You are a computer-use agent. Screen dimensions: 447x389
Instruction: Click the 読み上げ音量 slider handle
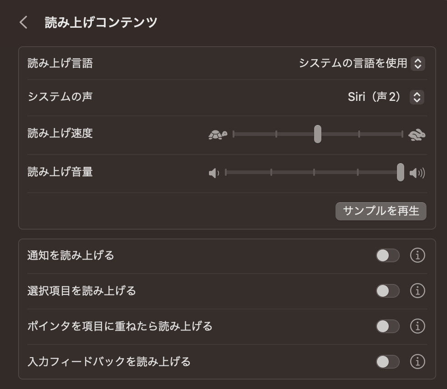(400, 172)
